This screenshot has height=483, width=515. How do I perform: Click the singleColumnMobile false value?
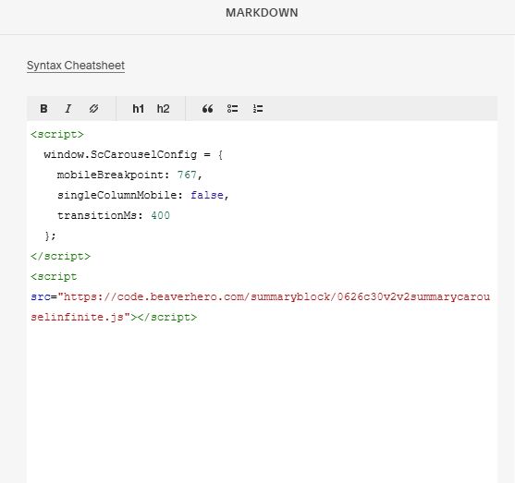(x=207, y=195)
